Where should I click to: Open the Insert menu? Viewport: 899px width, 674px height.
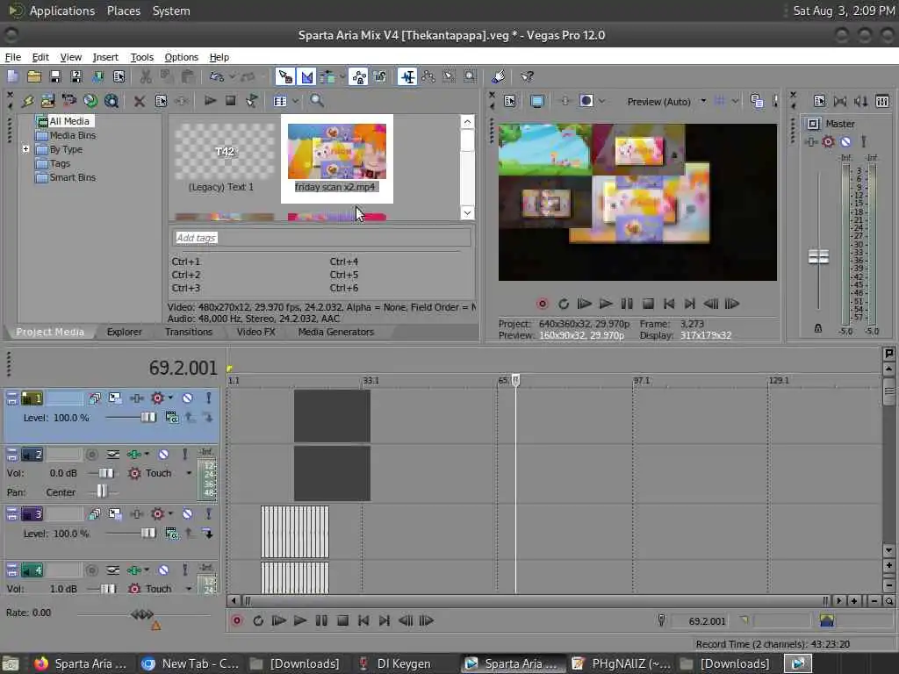coord(105,57)
